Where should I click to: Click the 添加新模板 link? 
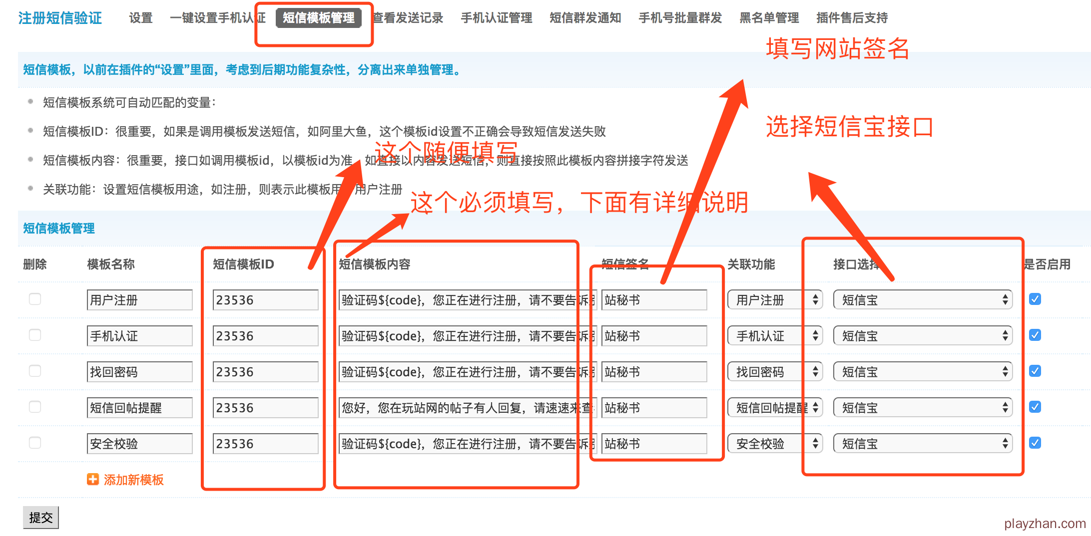tap(133, 480)
